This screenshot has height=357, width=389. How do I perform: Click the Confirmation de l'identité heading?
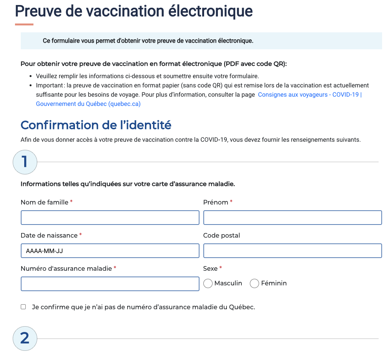(96, 125)
